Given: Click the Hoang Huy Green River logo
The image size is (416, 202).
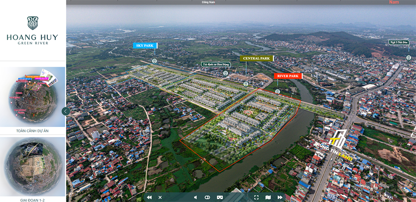Looking at the screenshot, I should [x=32, y=30].
